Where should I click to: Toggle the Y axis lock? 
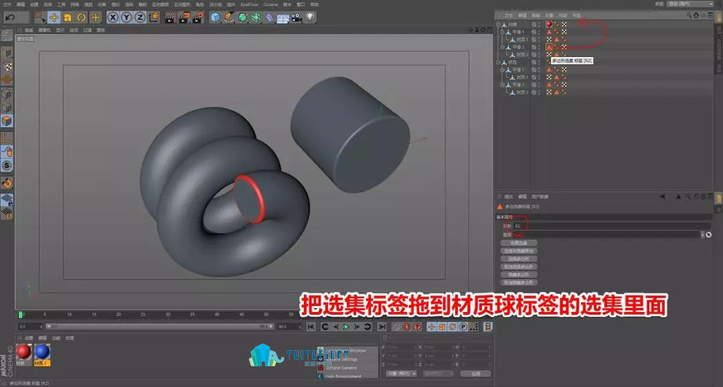126,17
